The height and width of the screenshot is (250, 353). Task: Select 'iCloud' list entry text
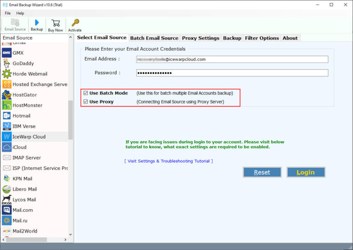tap(20, 147)
